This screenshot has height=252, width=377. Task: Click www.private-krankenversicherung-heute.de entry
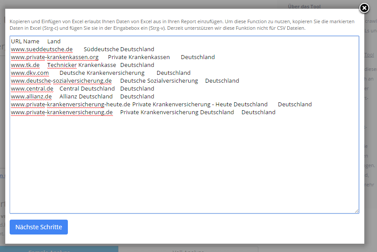click(70, 105)
